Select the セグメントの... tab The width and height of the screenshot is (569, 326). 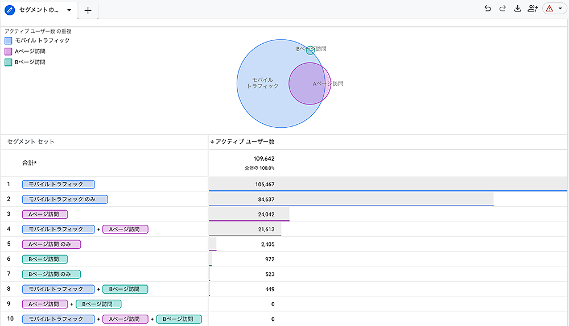40,10
